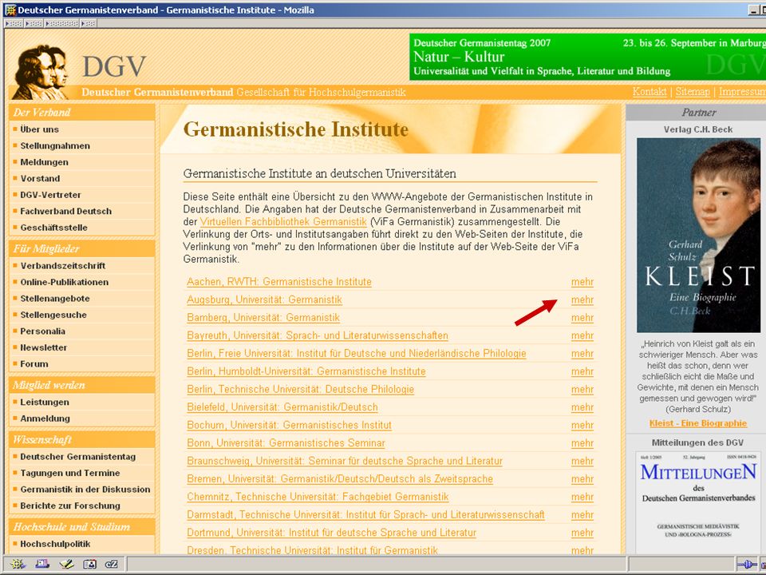Open the Vorstand page

[x=40, y=178]
